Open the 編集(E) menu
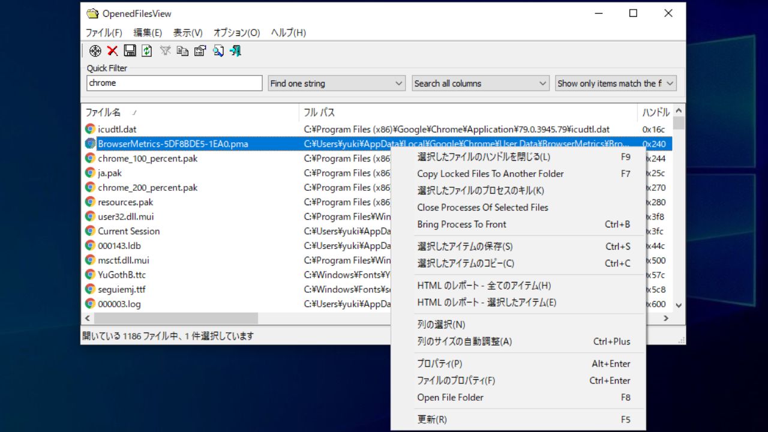 point(148,32)
